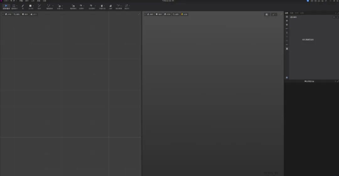The image size is (339, 176).
Task: Collapse the 2D window button strip chevron
Action: (x=3, y=14)
